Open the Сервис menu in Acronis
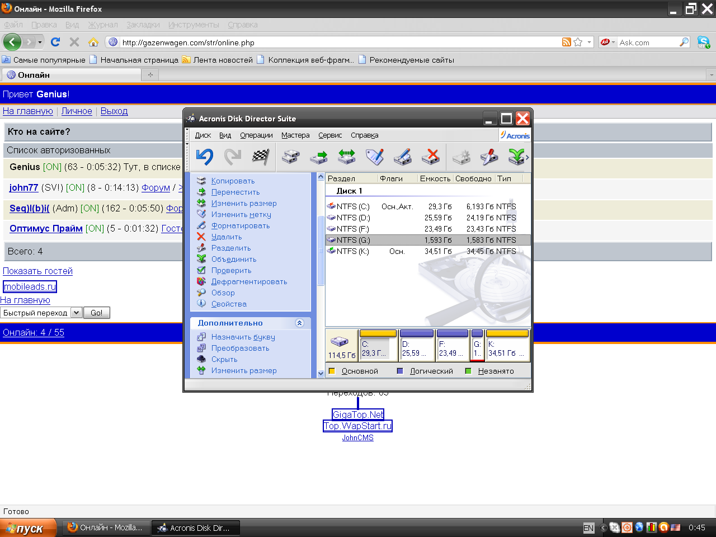716x537 pixels. point(330,135)
